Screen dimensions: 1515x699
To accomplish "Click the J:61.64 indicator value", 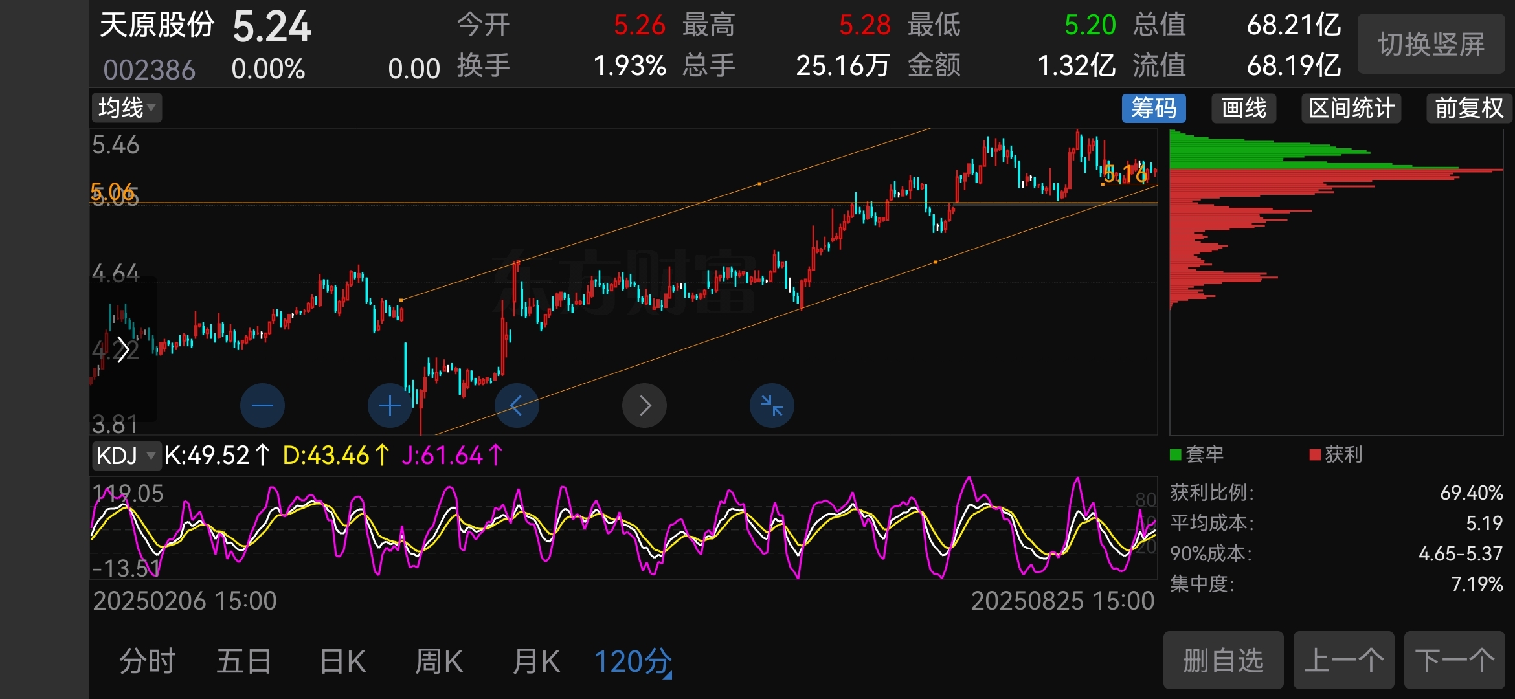I will [x=452, y=456].
